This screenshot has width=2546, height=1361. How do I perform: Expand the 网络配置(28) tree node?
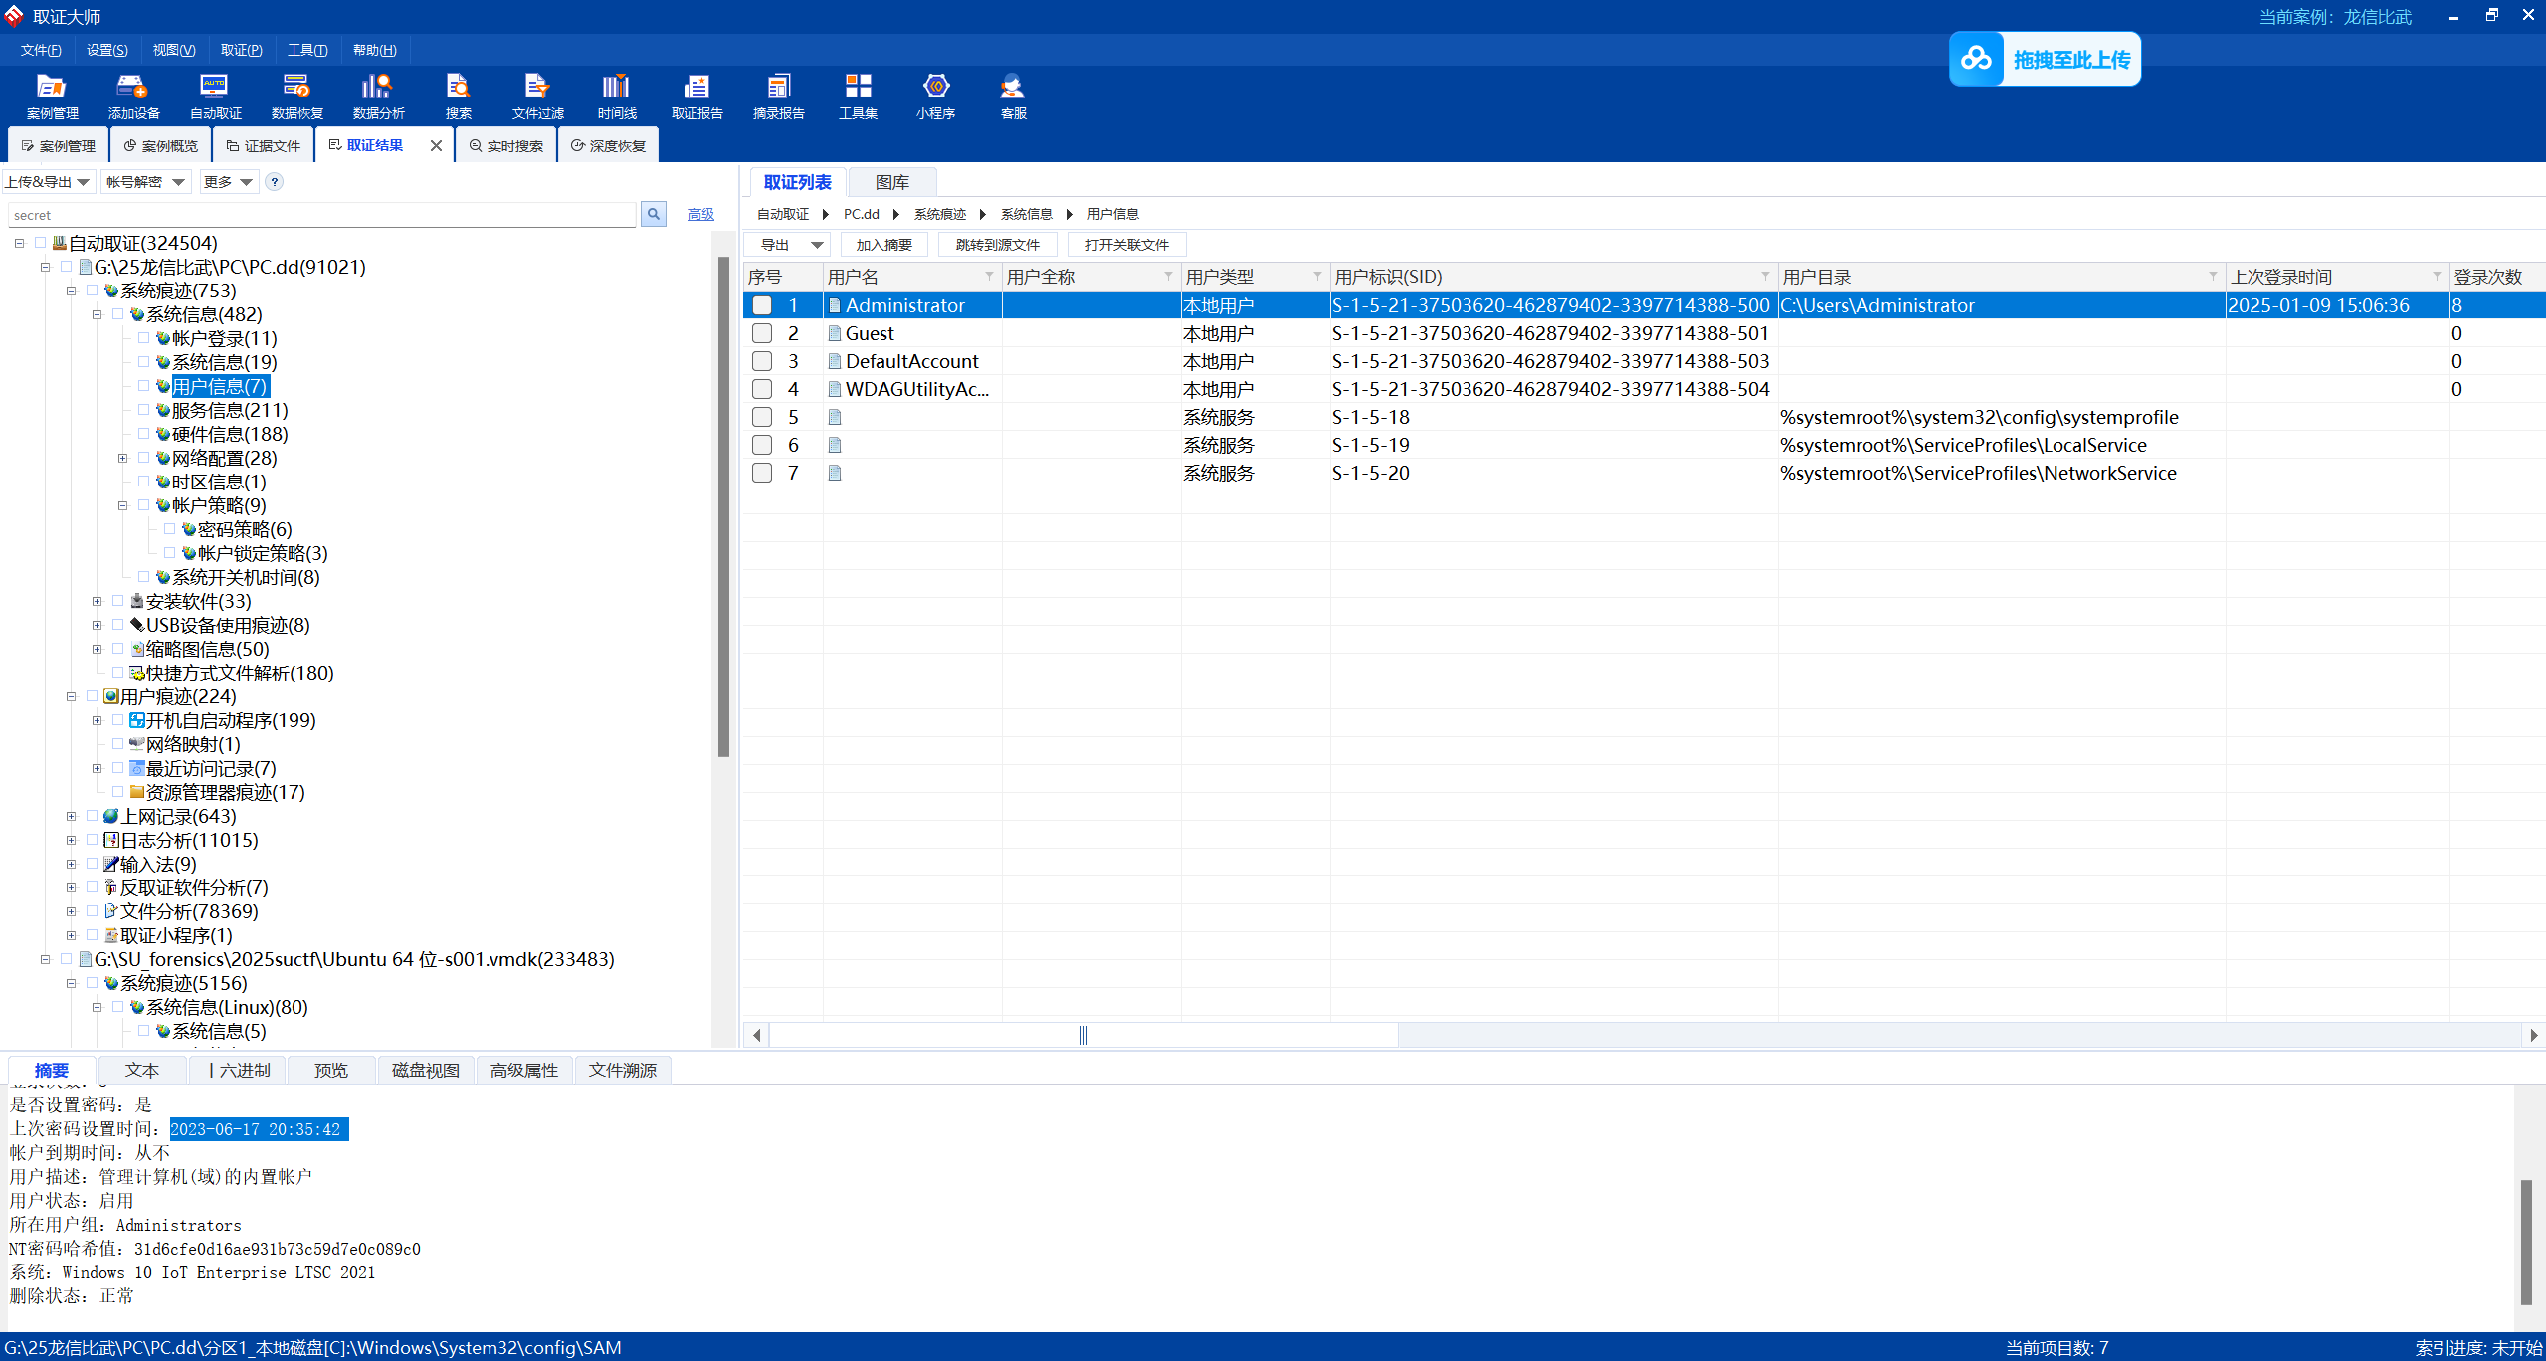(122, 458)
